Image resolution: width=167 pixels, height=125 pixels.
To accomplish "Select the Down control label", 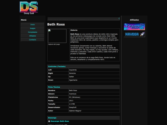I will 51,80.
